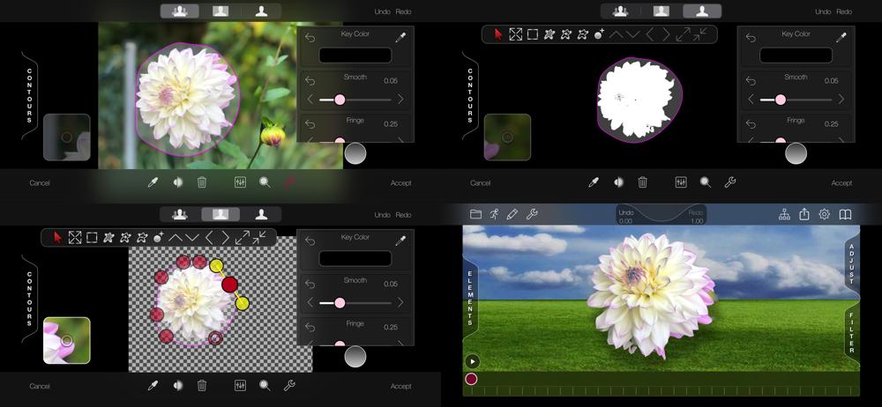Click Accept in the matte view
The width and height of the screenshot is (882, 407).
(841, 182)
